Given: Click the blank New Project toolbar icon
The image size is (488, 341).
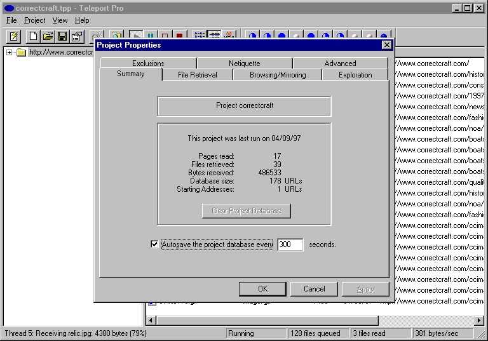Looking at the screenshot, I should 33,36.
